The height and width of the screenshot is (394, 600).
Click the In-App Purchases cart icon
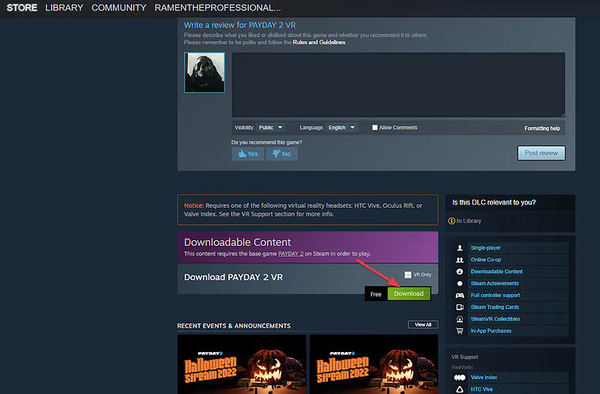click(460, 331)
